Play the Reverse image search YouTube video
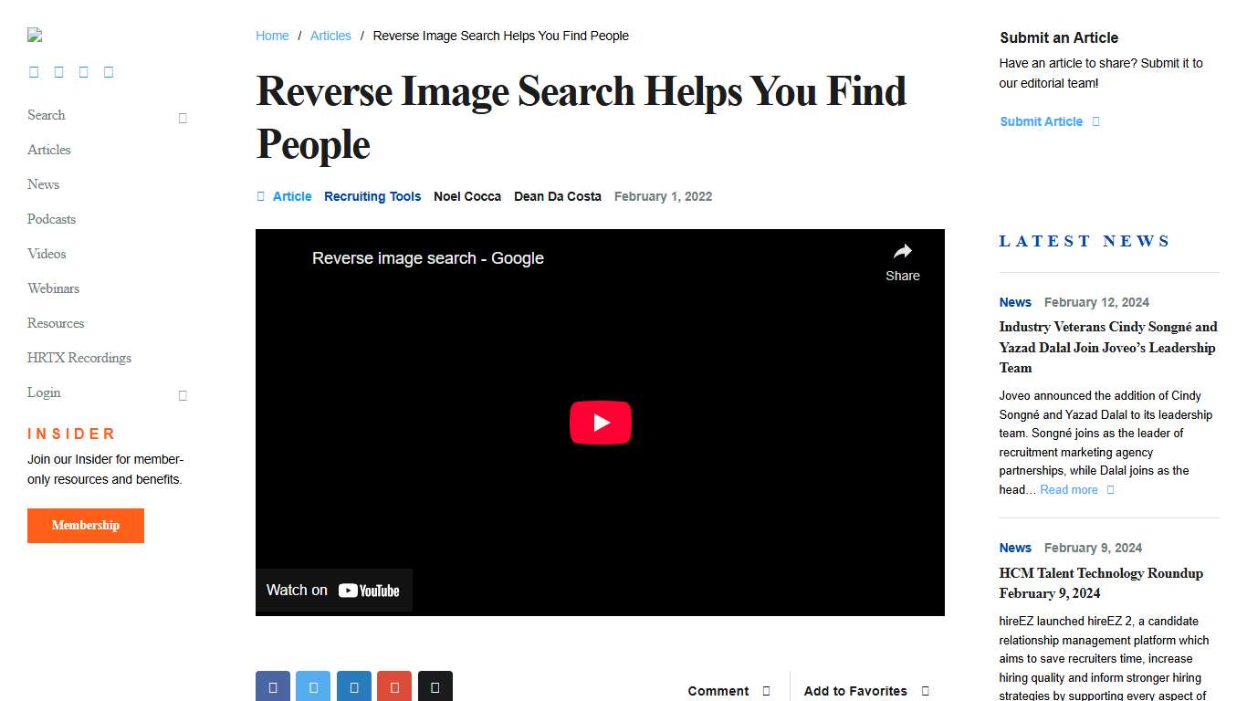Viewport: 1247px width, 701px height. [x=601, y=422]
